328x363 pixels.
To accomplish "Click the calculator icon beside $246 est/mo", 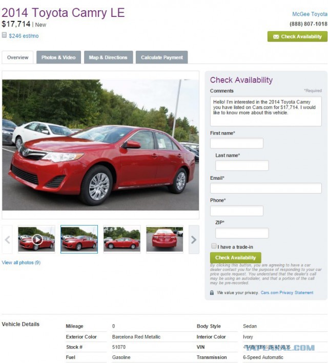I will (4, 35).
